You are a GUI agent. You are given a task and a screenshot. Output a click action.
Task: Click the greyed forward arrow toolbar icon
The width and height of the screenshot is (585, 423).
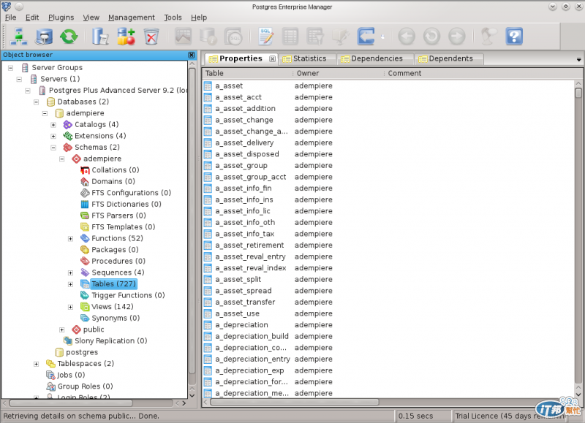tap(456, 37)
